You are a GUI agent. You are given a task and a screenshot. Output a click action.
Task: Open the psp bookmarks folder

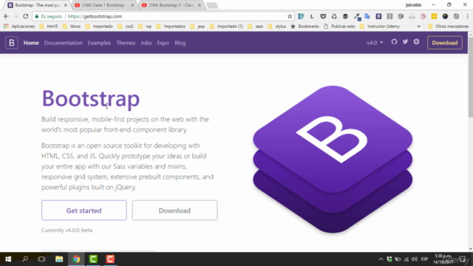click(198, 27)
